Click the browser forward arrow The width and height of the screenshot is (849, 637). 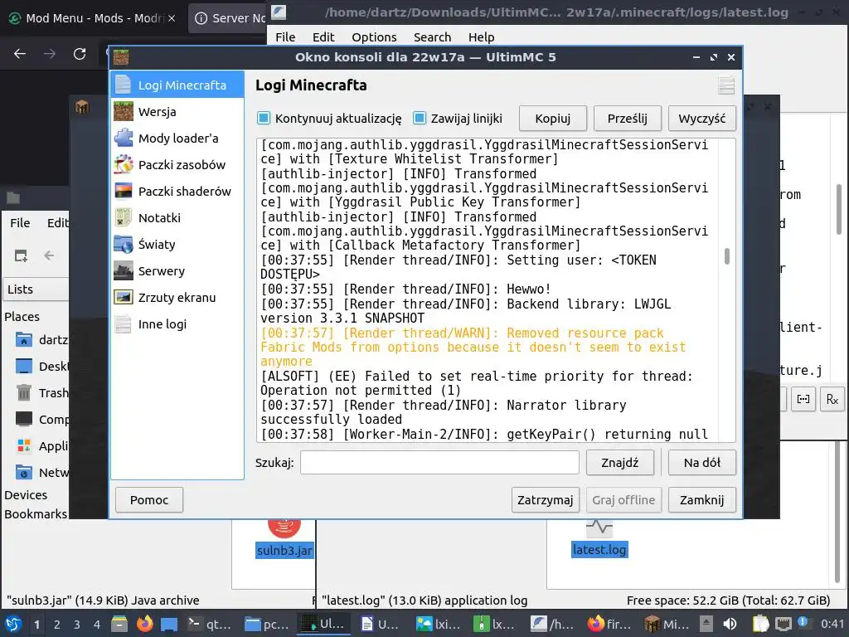click(49, 53)
